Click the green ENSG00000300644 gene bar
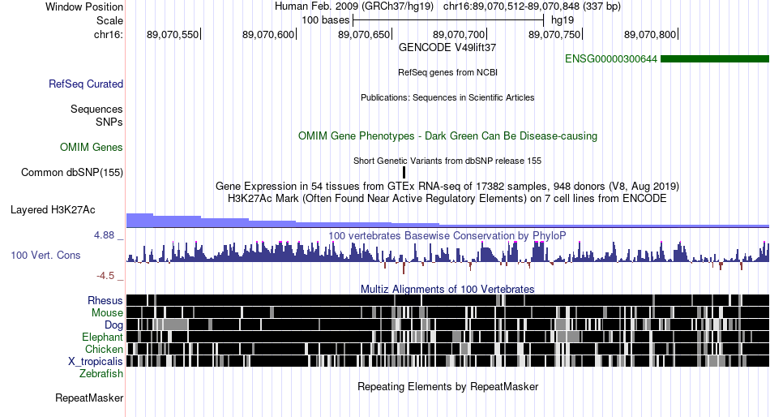This screenshot has width=770, height=417. 715,59
